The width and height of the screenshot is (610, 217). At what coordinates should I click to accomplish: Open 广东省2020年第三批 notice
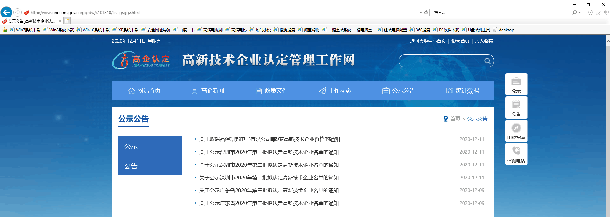(x=269, y=190)
